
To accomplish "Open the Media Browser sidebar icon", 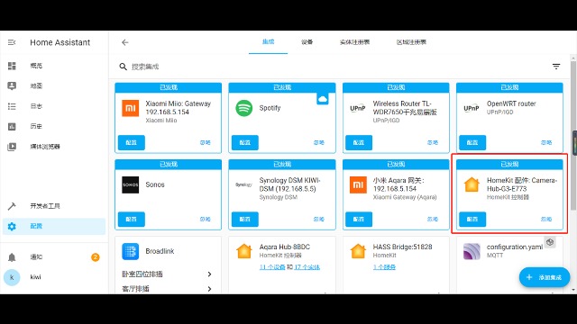I will [12, 147].
